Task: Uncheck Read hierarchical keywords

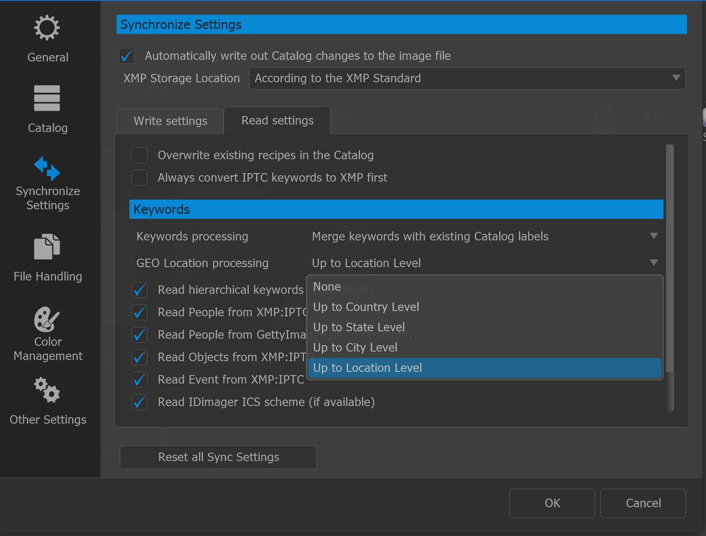Action: coord(140,290)
